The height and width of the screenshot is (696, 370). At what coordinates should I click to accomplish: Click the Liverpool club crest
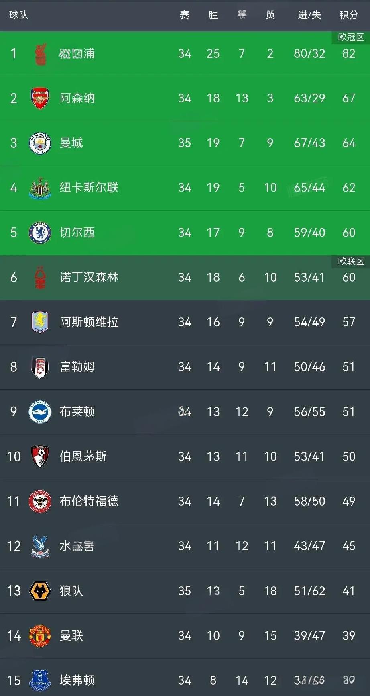pos(40,54)
